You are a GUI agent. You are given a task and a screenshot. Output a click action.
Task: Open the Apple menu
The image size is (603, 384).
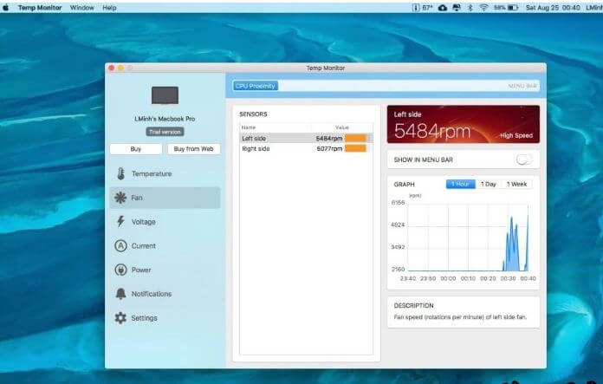coord(6,7)
